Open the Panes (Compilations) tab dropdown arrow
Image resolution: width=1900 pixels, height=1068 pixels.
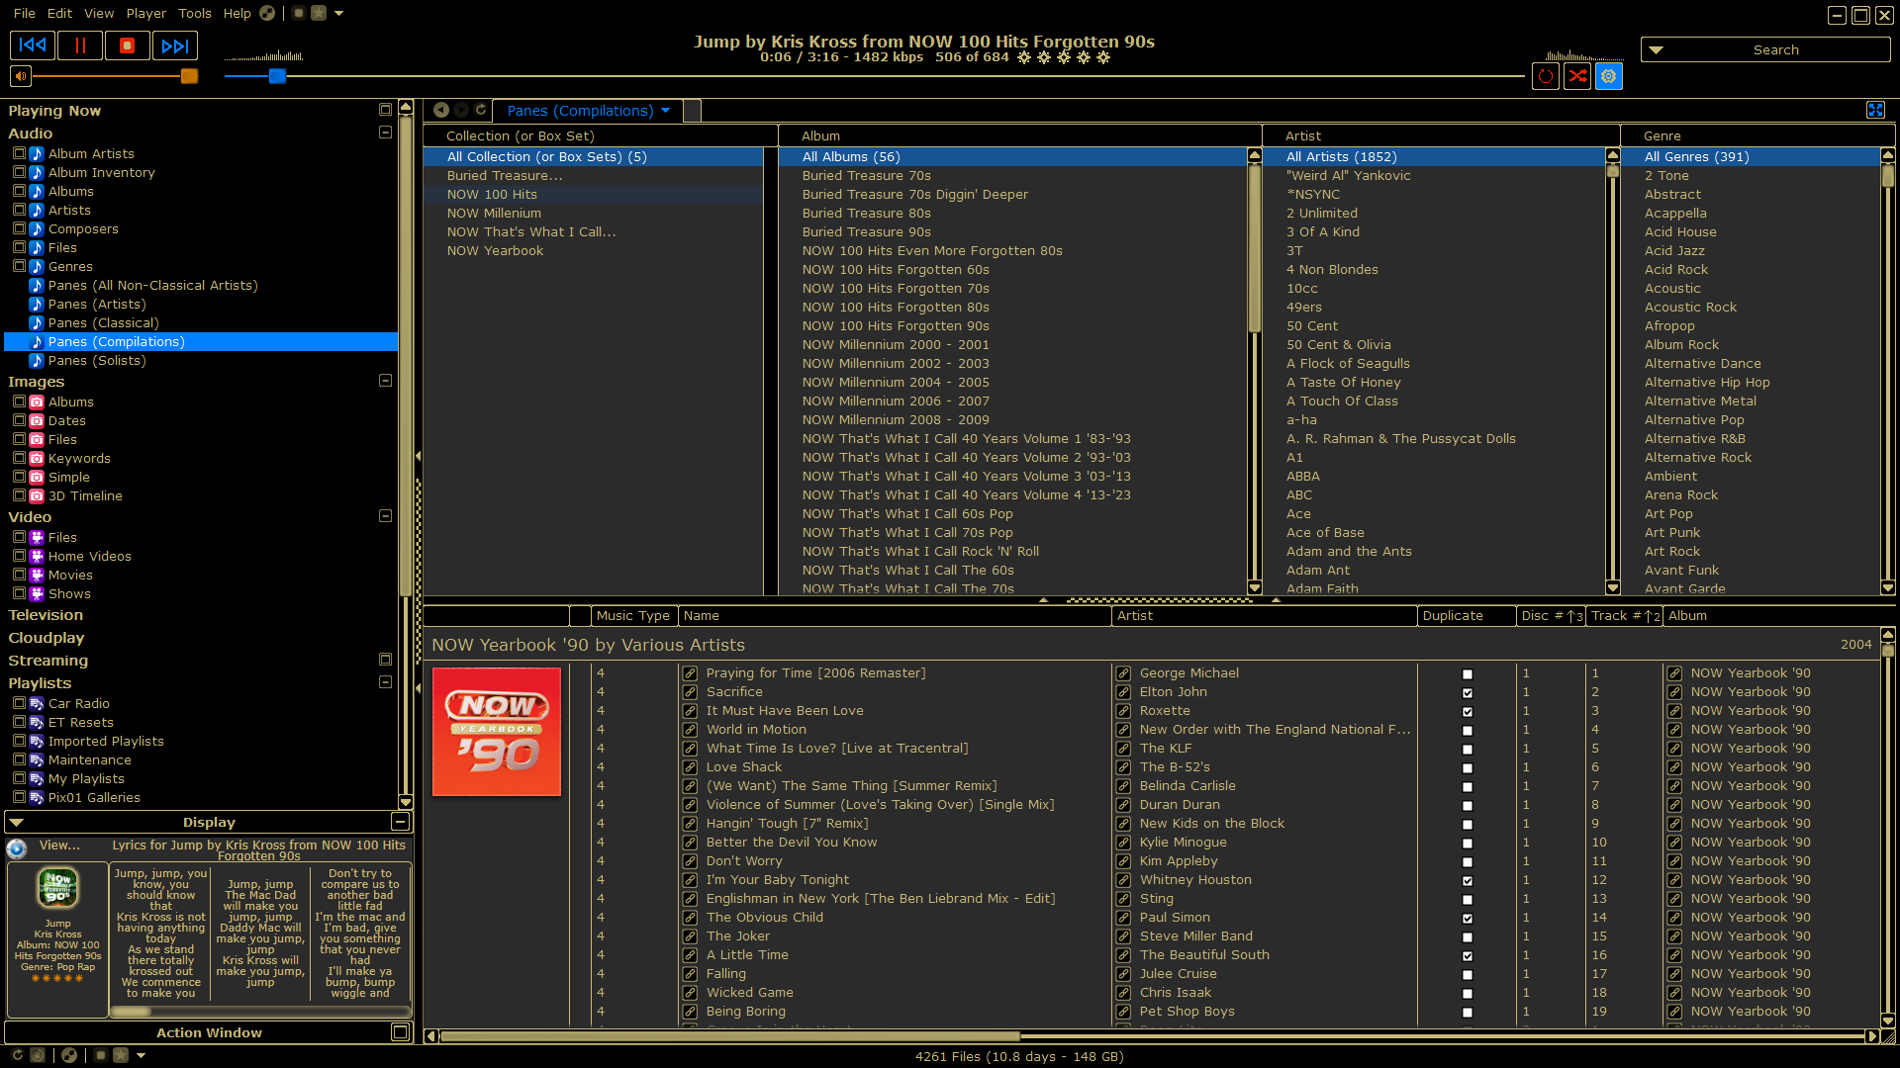[666, 111]
